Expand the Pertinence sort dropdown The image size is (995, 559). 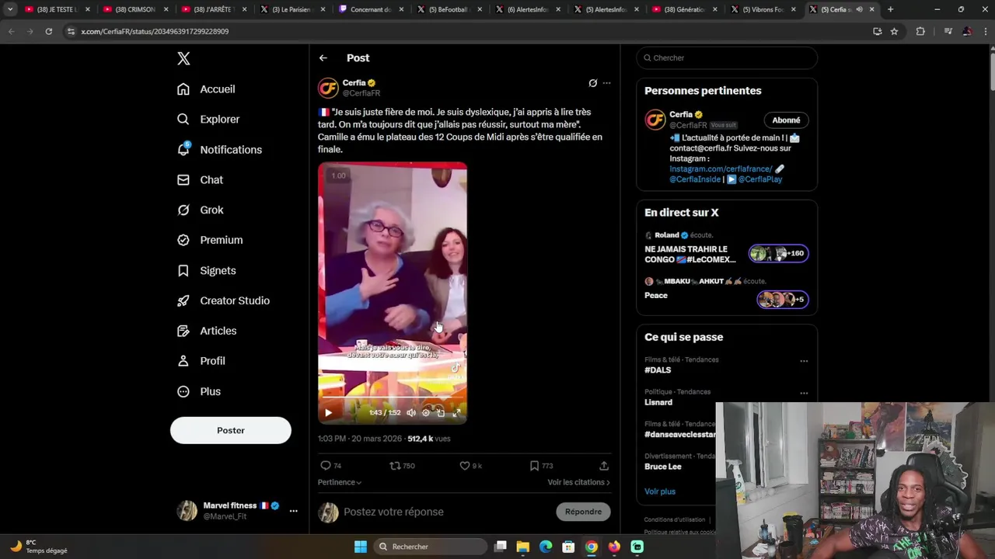(340, 482)
